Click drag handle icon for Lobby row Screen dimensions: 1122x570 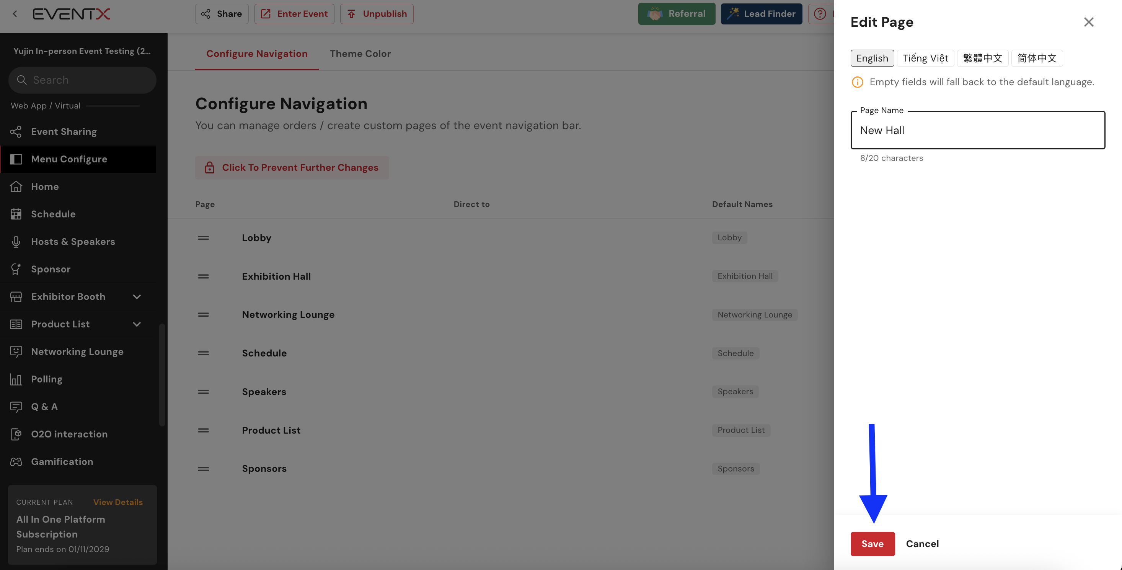click(x=204, y=238)
